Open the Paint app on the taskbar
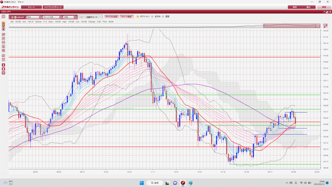This screenshot has height=187, width=332. point(191,183)
